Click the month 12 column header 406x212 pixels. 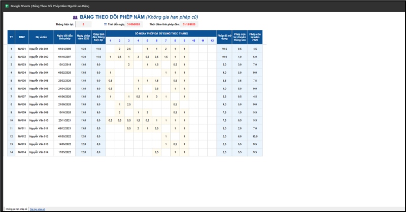coord(212,41)
